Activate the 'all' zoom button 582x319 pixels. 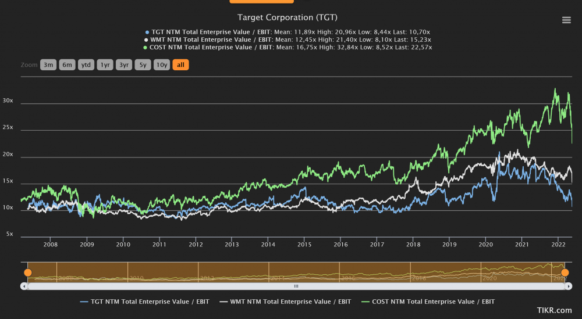pyautogui.click(x=181, y=65)
